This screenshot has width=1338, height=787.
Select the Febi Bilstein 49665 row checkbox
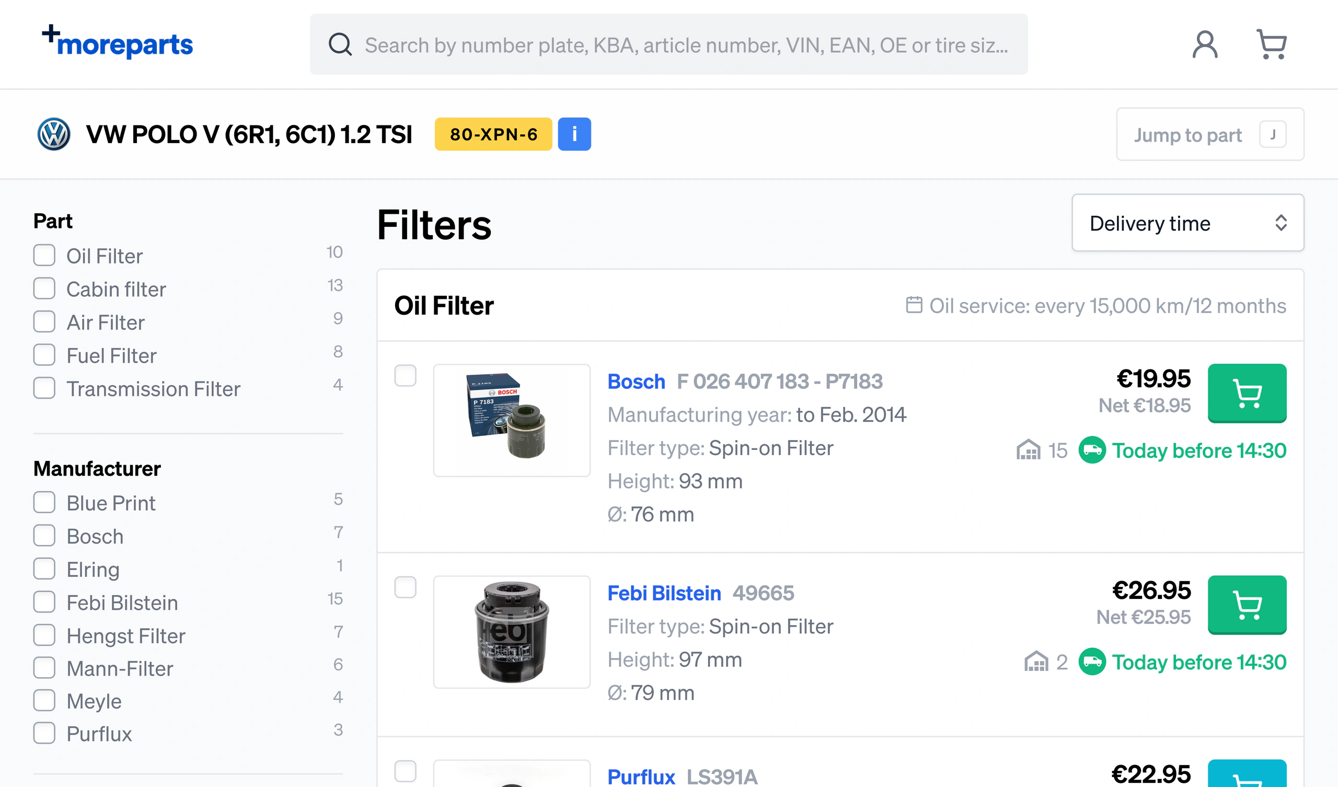[405, 587]
